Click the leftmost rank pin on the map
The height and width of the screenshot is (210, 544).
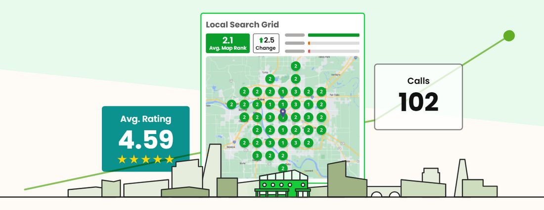(x=231, y=105)
